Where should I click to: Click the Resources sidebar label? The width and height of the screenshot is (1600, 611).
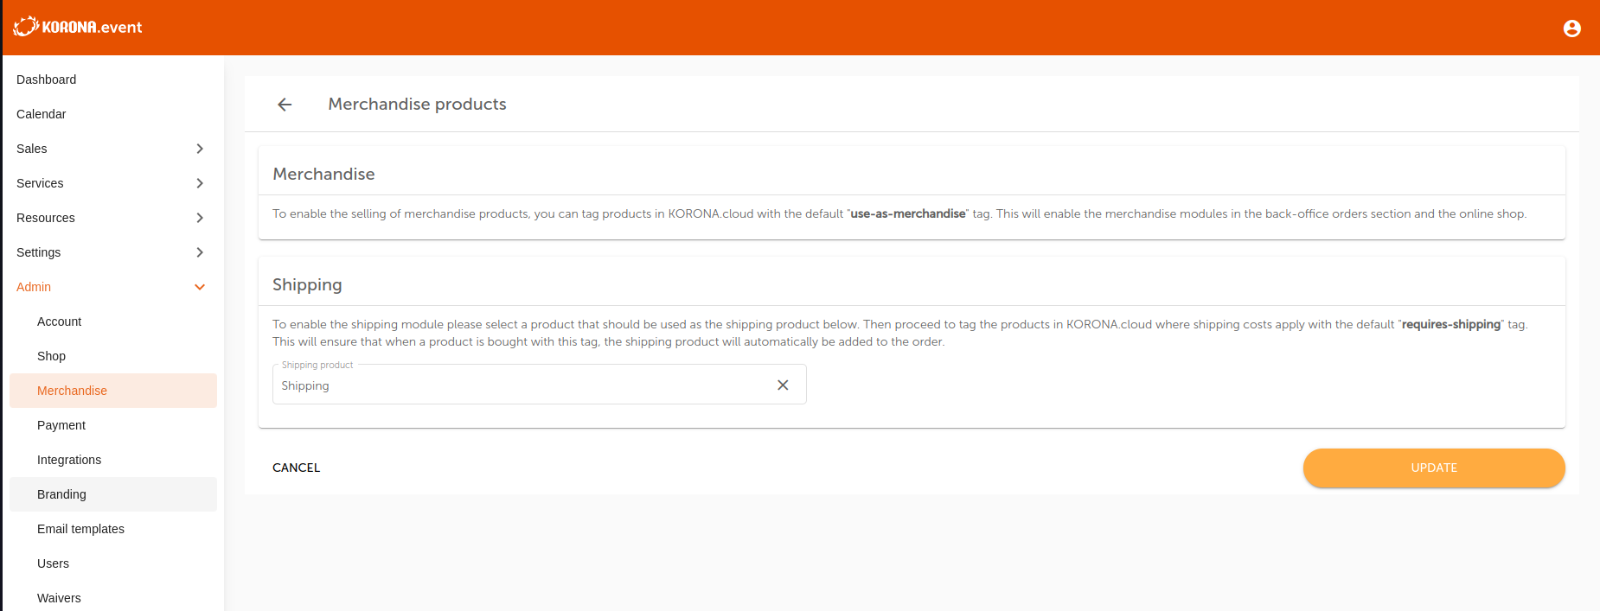pos(46,218)
